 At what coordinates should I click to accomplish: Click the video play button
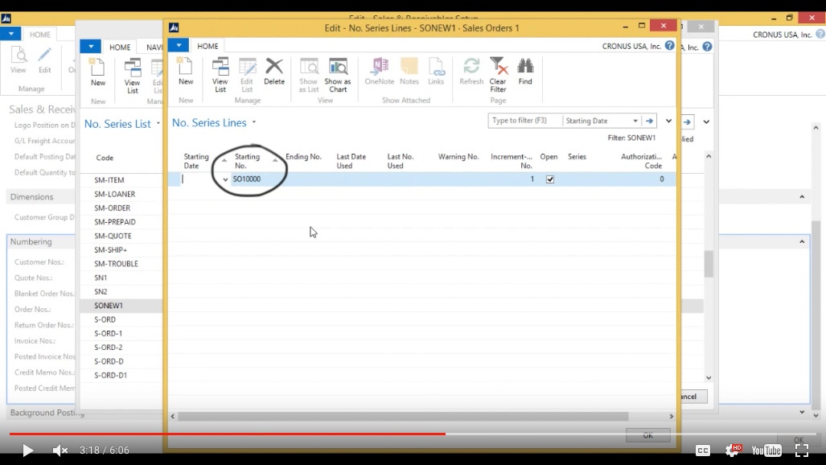tap(26, 451)
